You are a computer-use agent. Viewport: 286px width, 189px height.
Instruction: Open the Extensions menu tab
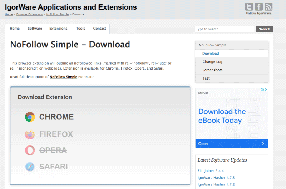58,29
